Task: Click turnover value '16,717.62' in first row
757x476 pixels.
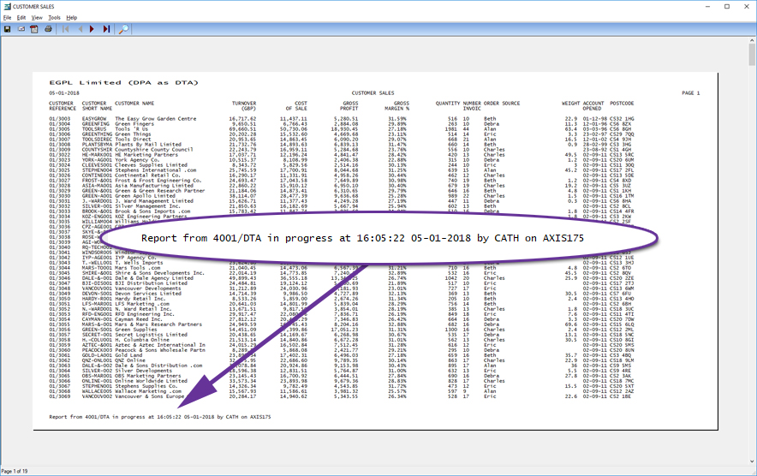Action: pyautogui.click(x=243, y=119)
